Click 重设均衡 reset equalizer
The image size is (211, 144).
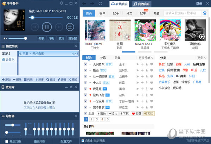(x=40, y=141)
